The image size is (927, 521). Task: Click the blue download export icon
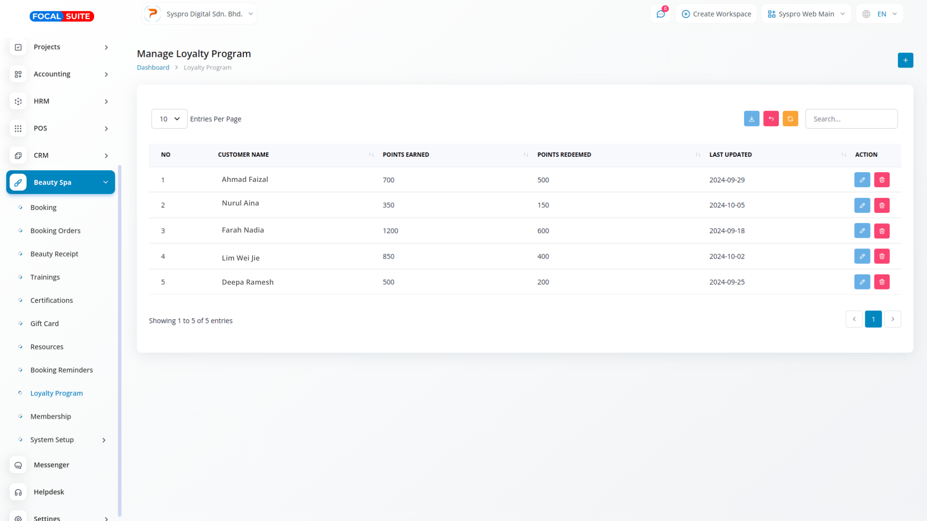click(x=751, y=119)
